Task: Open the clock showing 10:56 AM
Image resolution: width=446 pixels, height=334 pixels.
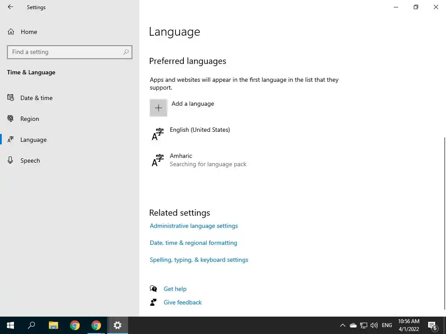Action: point(409,325)
